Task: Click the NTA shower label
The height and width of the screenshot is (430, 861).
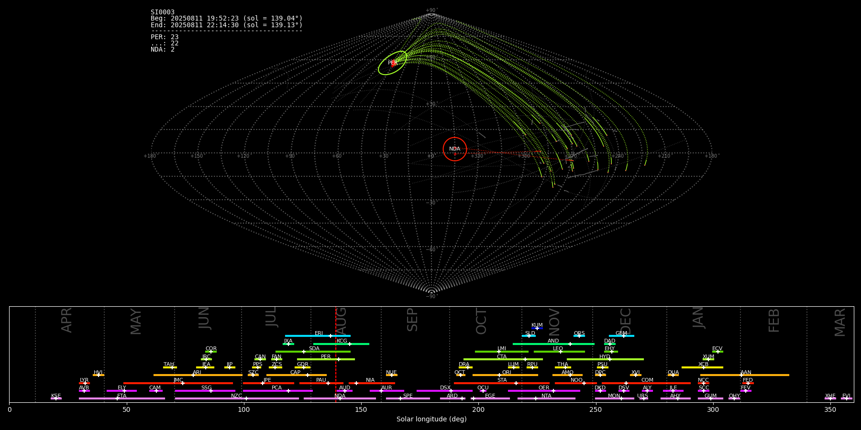Action: click(546, 396)
